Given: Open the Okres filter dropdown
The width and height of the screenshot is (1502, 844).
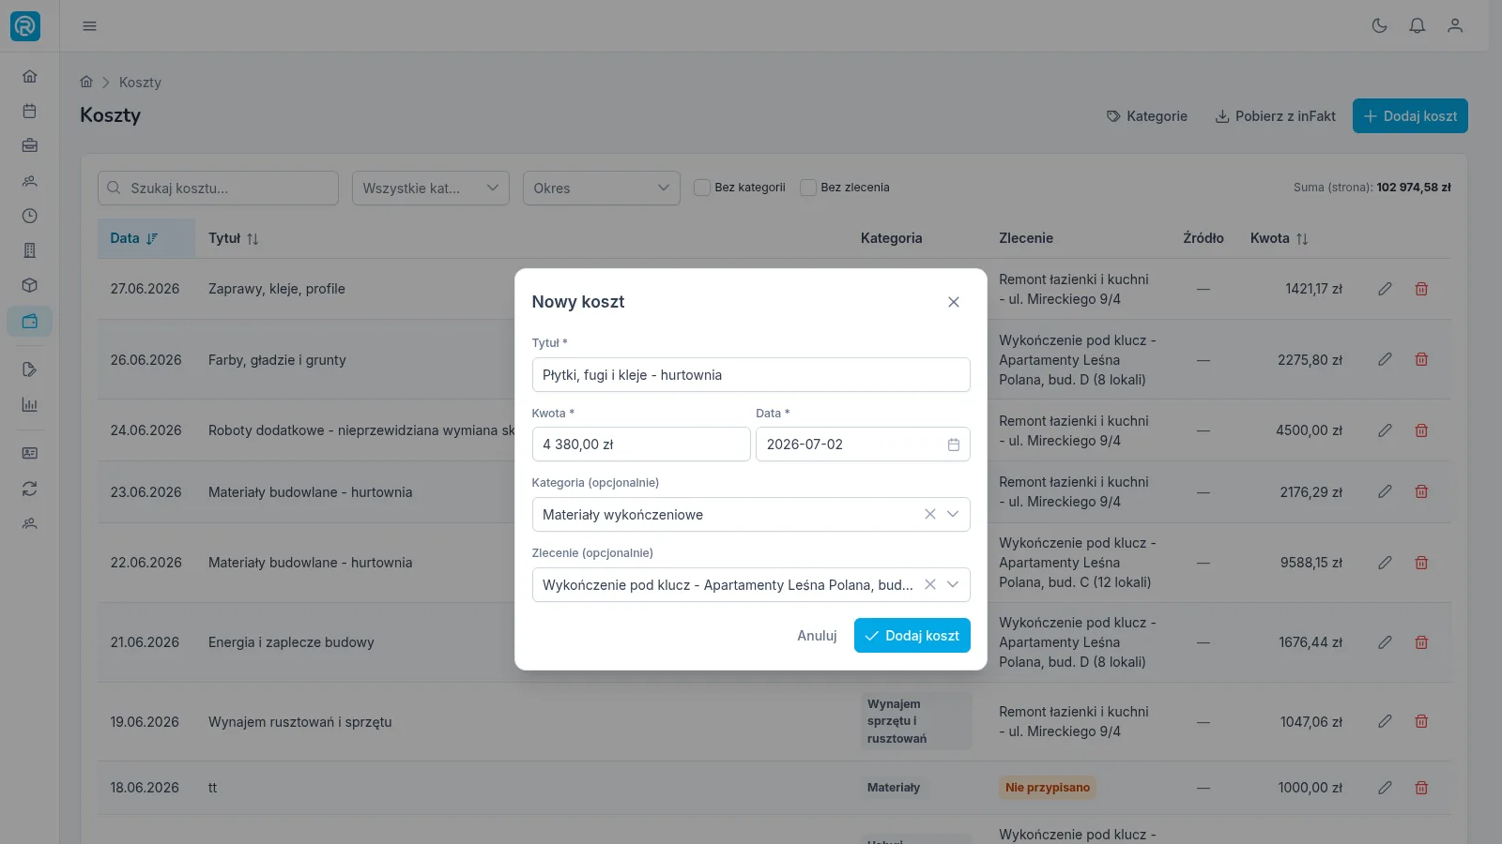Looking at the screenshot, I should pyautogui.click(x=602, y=188).
